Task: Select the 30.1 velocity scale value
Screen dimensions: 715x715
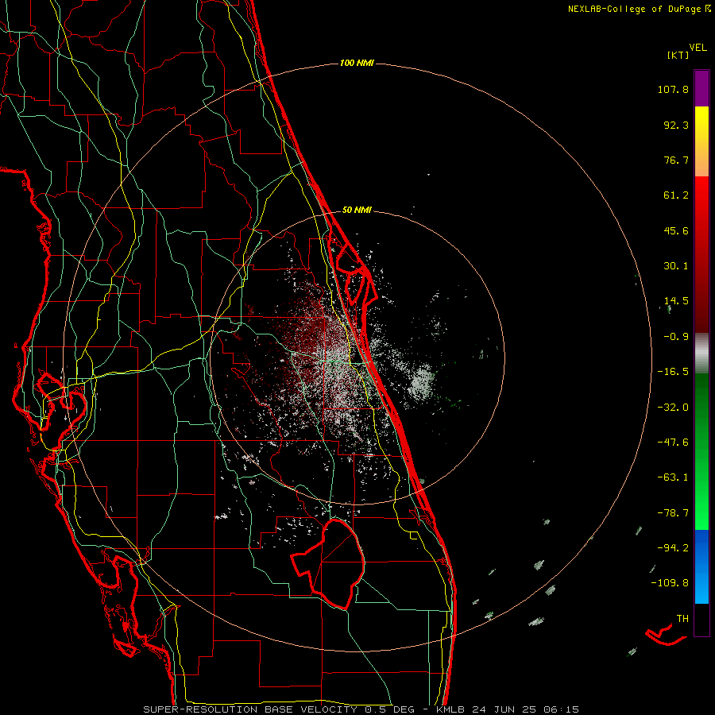Action: point(676,266)
